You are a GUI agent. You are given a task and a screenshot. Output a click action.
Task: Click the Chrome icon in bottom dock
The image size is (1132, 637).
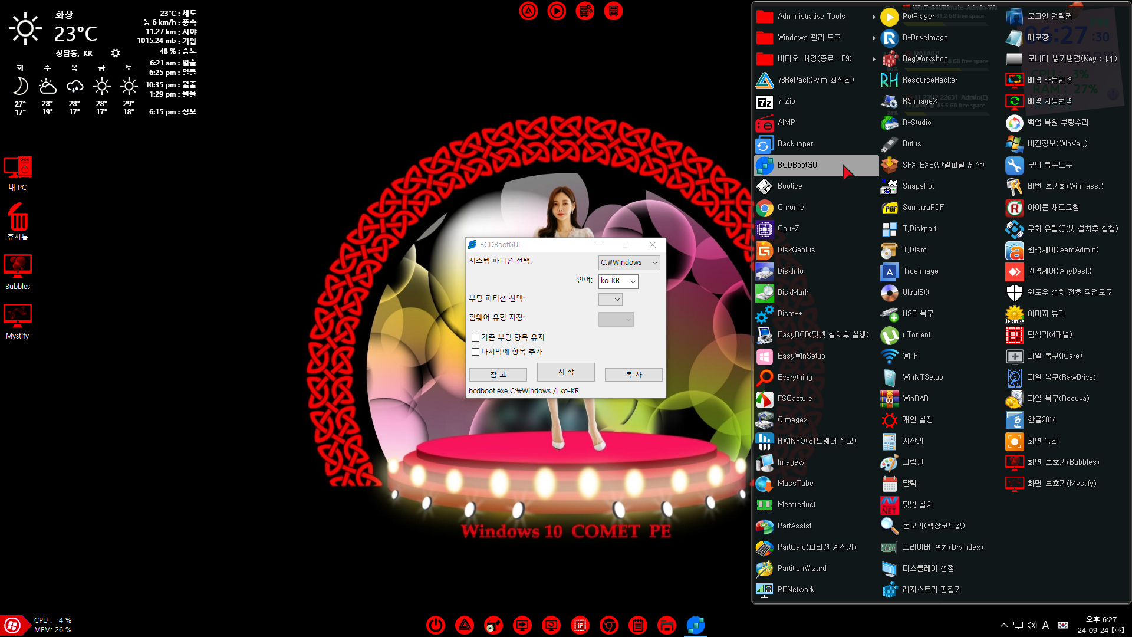click(609, 625)
